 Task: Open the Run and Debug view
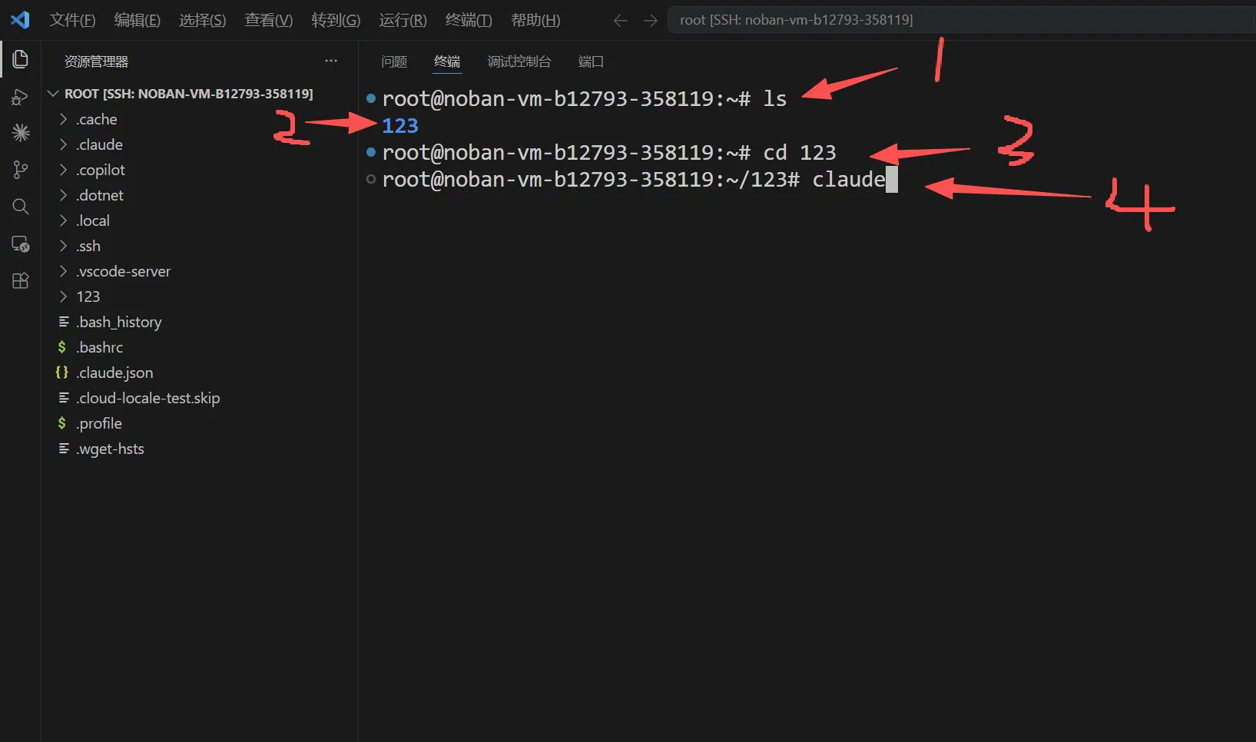tap(21, 97)
